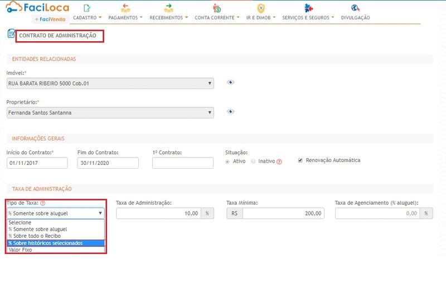This screenshot has height=289, width=446.
Task: Select the Ativo radio button
Action: 227,161
